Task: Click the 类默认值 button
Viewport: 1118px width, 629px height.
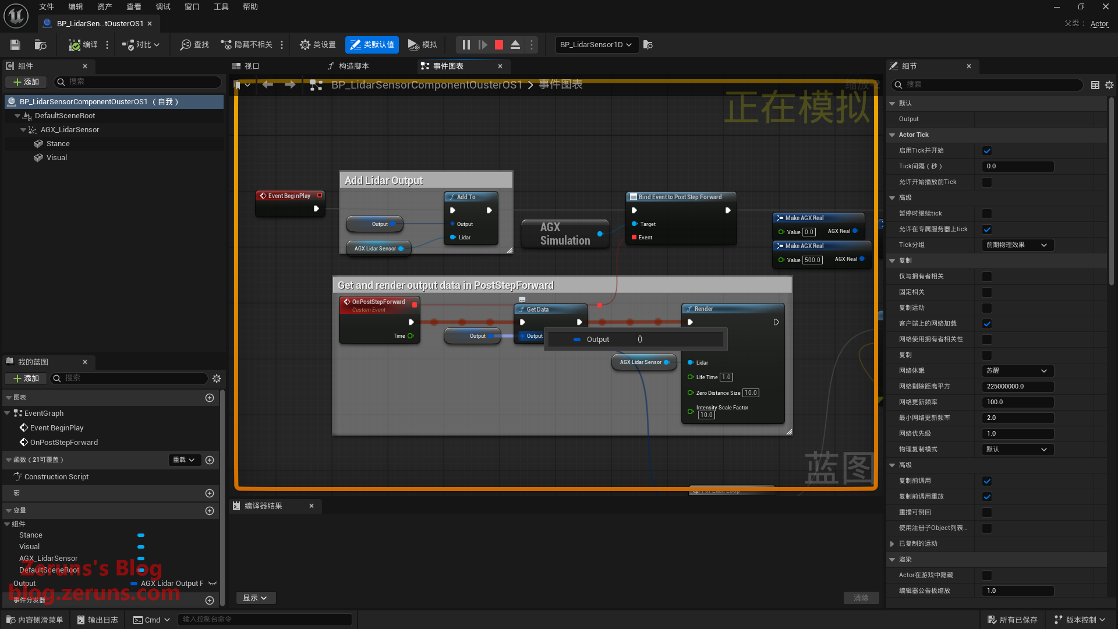Action: pos(372,45)
